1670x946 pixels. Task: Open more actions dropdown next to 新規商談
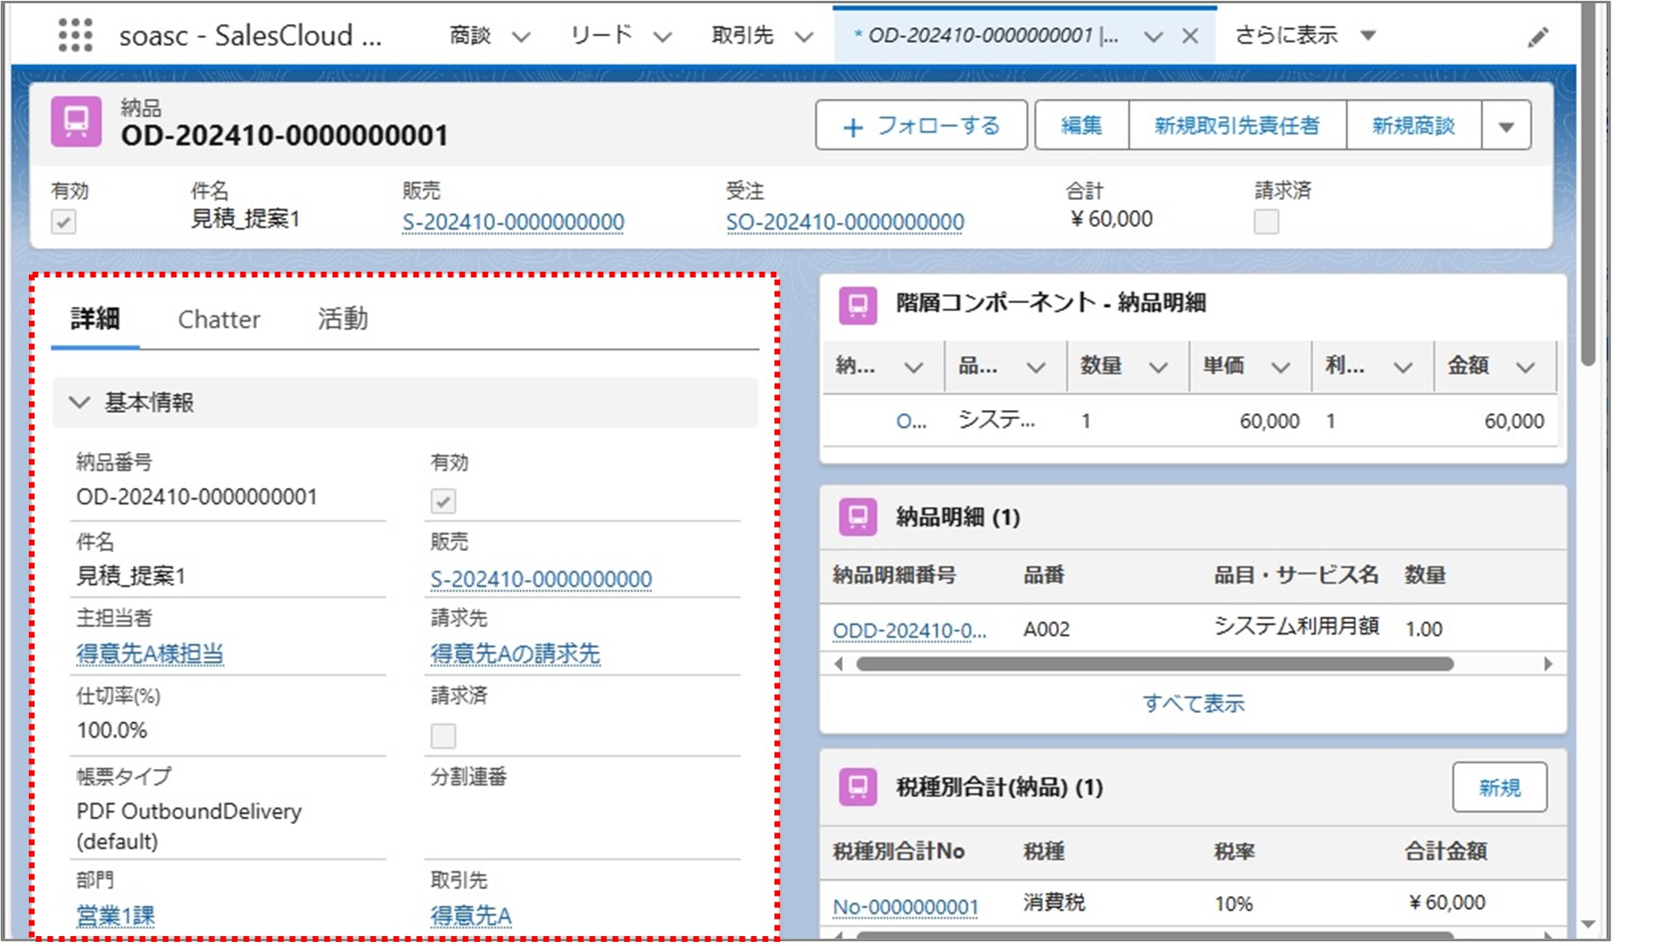(x=1506, y=126)
